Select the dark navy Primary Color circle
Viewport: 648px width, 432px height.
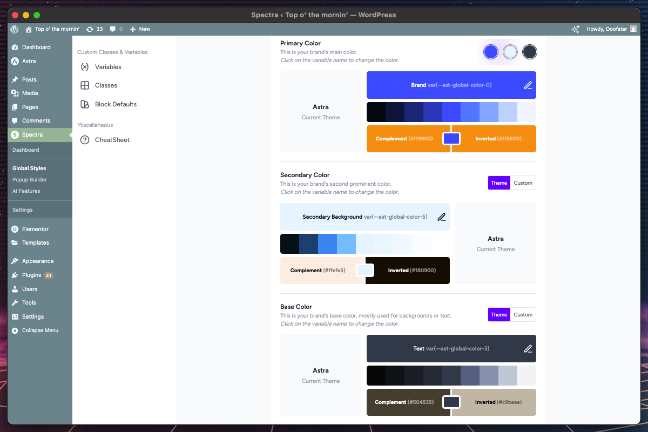point(530,52)
